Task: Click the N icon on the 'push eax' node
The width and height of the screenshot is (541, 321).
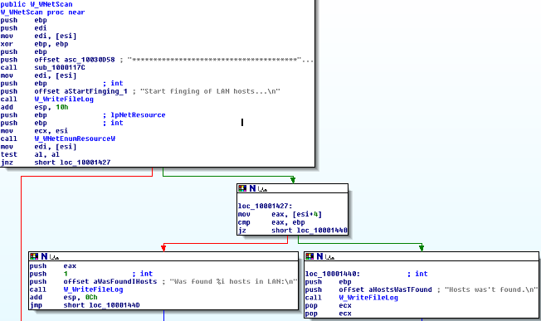Action: coord(44,256)
